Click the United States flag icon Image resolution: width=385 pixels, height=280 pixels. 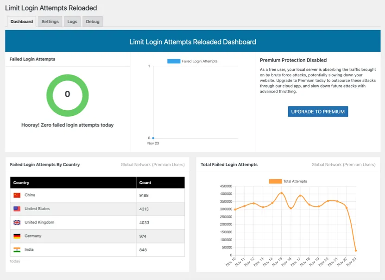(x=17, y=209)
